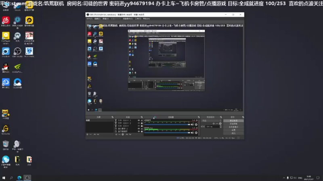The width and height of the screenshot is (323, 181).
Task: Open the 场景集合(S) menu in OBS
Action: pos(128,19)
